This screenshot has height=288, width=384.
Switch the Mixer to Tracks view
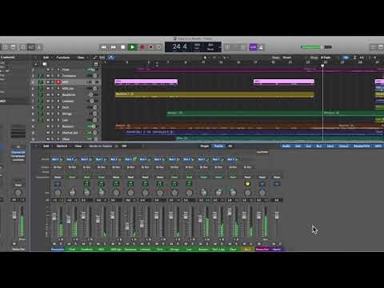[x=218, y=146]
